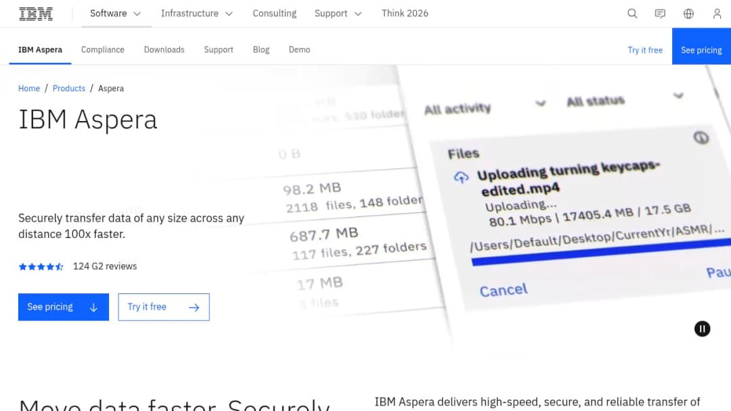Open the user profile icon
This screenshot has height=411, width=731.
pyautogui.click(x=717, y=14)
